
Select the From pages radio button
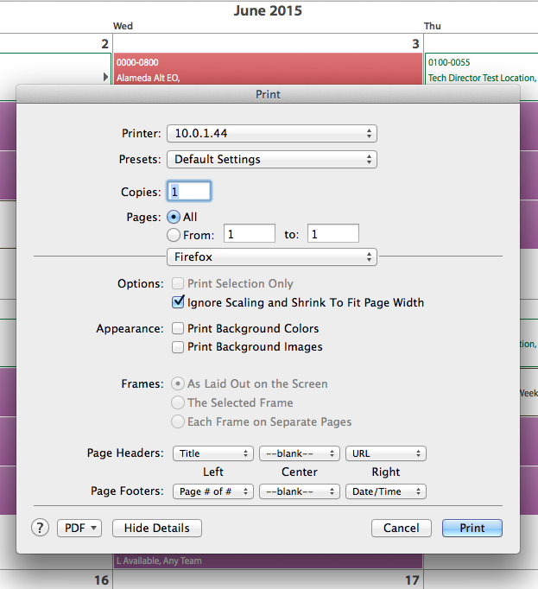point(174,235)
